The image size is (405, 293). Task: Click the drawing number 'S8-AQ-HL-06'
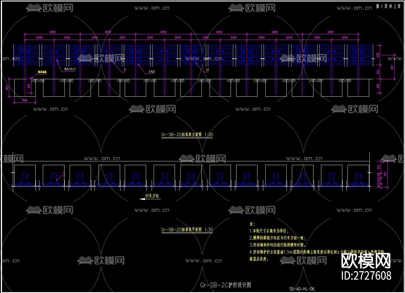[x=301, y=289]
